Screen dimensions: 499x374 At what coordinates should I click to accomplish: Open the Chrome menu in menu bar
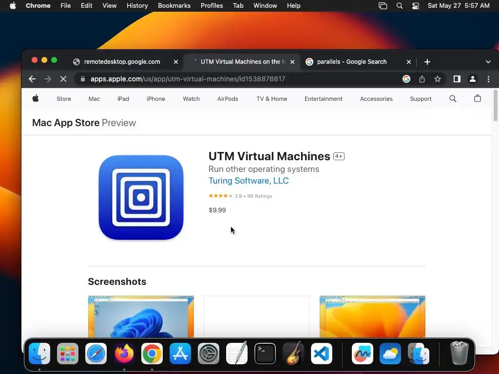(38, 6)
